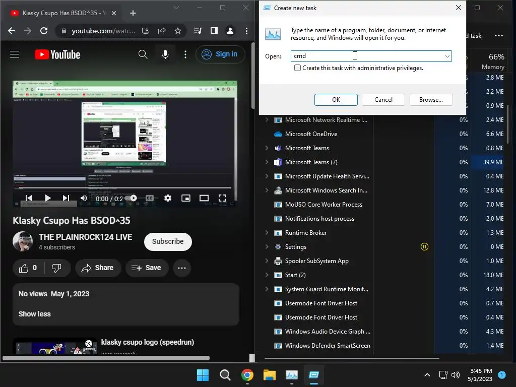The image size is (516, 387).
Task: Open Chrome side panel icon
Action: click(214, 31)
